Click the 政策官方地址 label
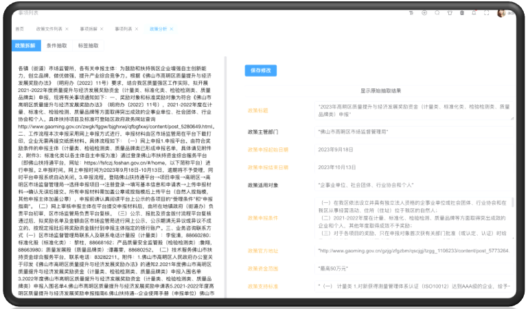Image resolution: width=528 pixels, height=309 pixels. tap(263, 251)
